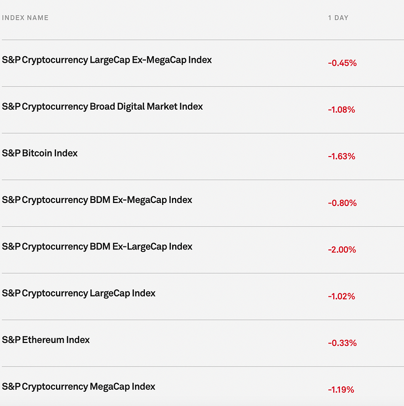The width and height of the screenshot is (404, 406).
Task: Sort by the 1 DAY column header
Action: pos(338,18)
